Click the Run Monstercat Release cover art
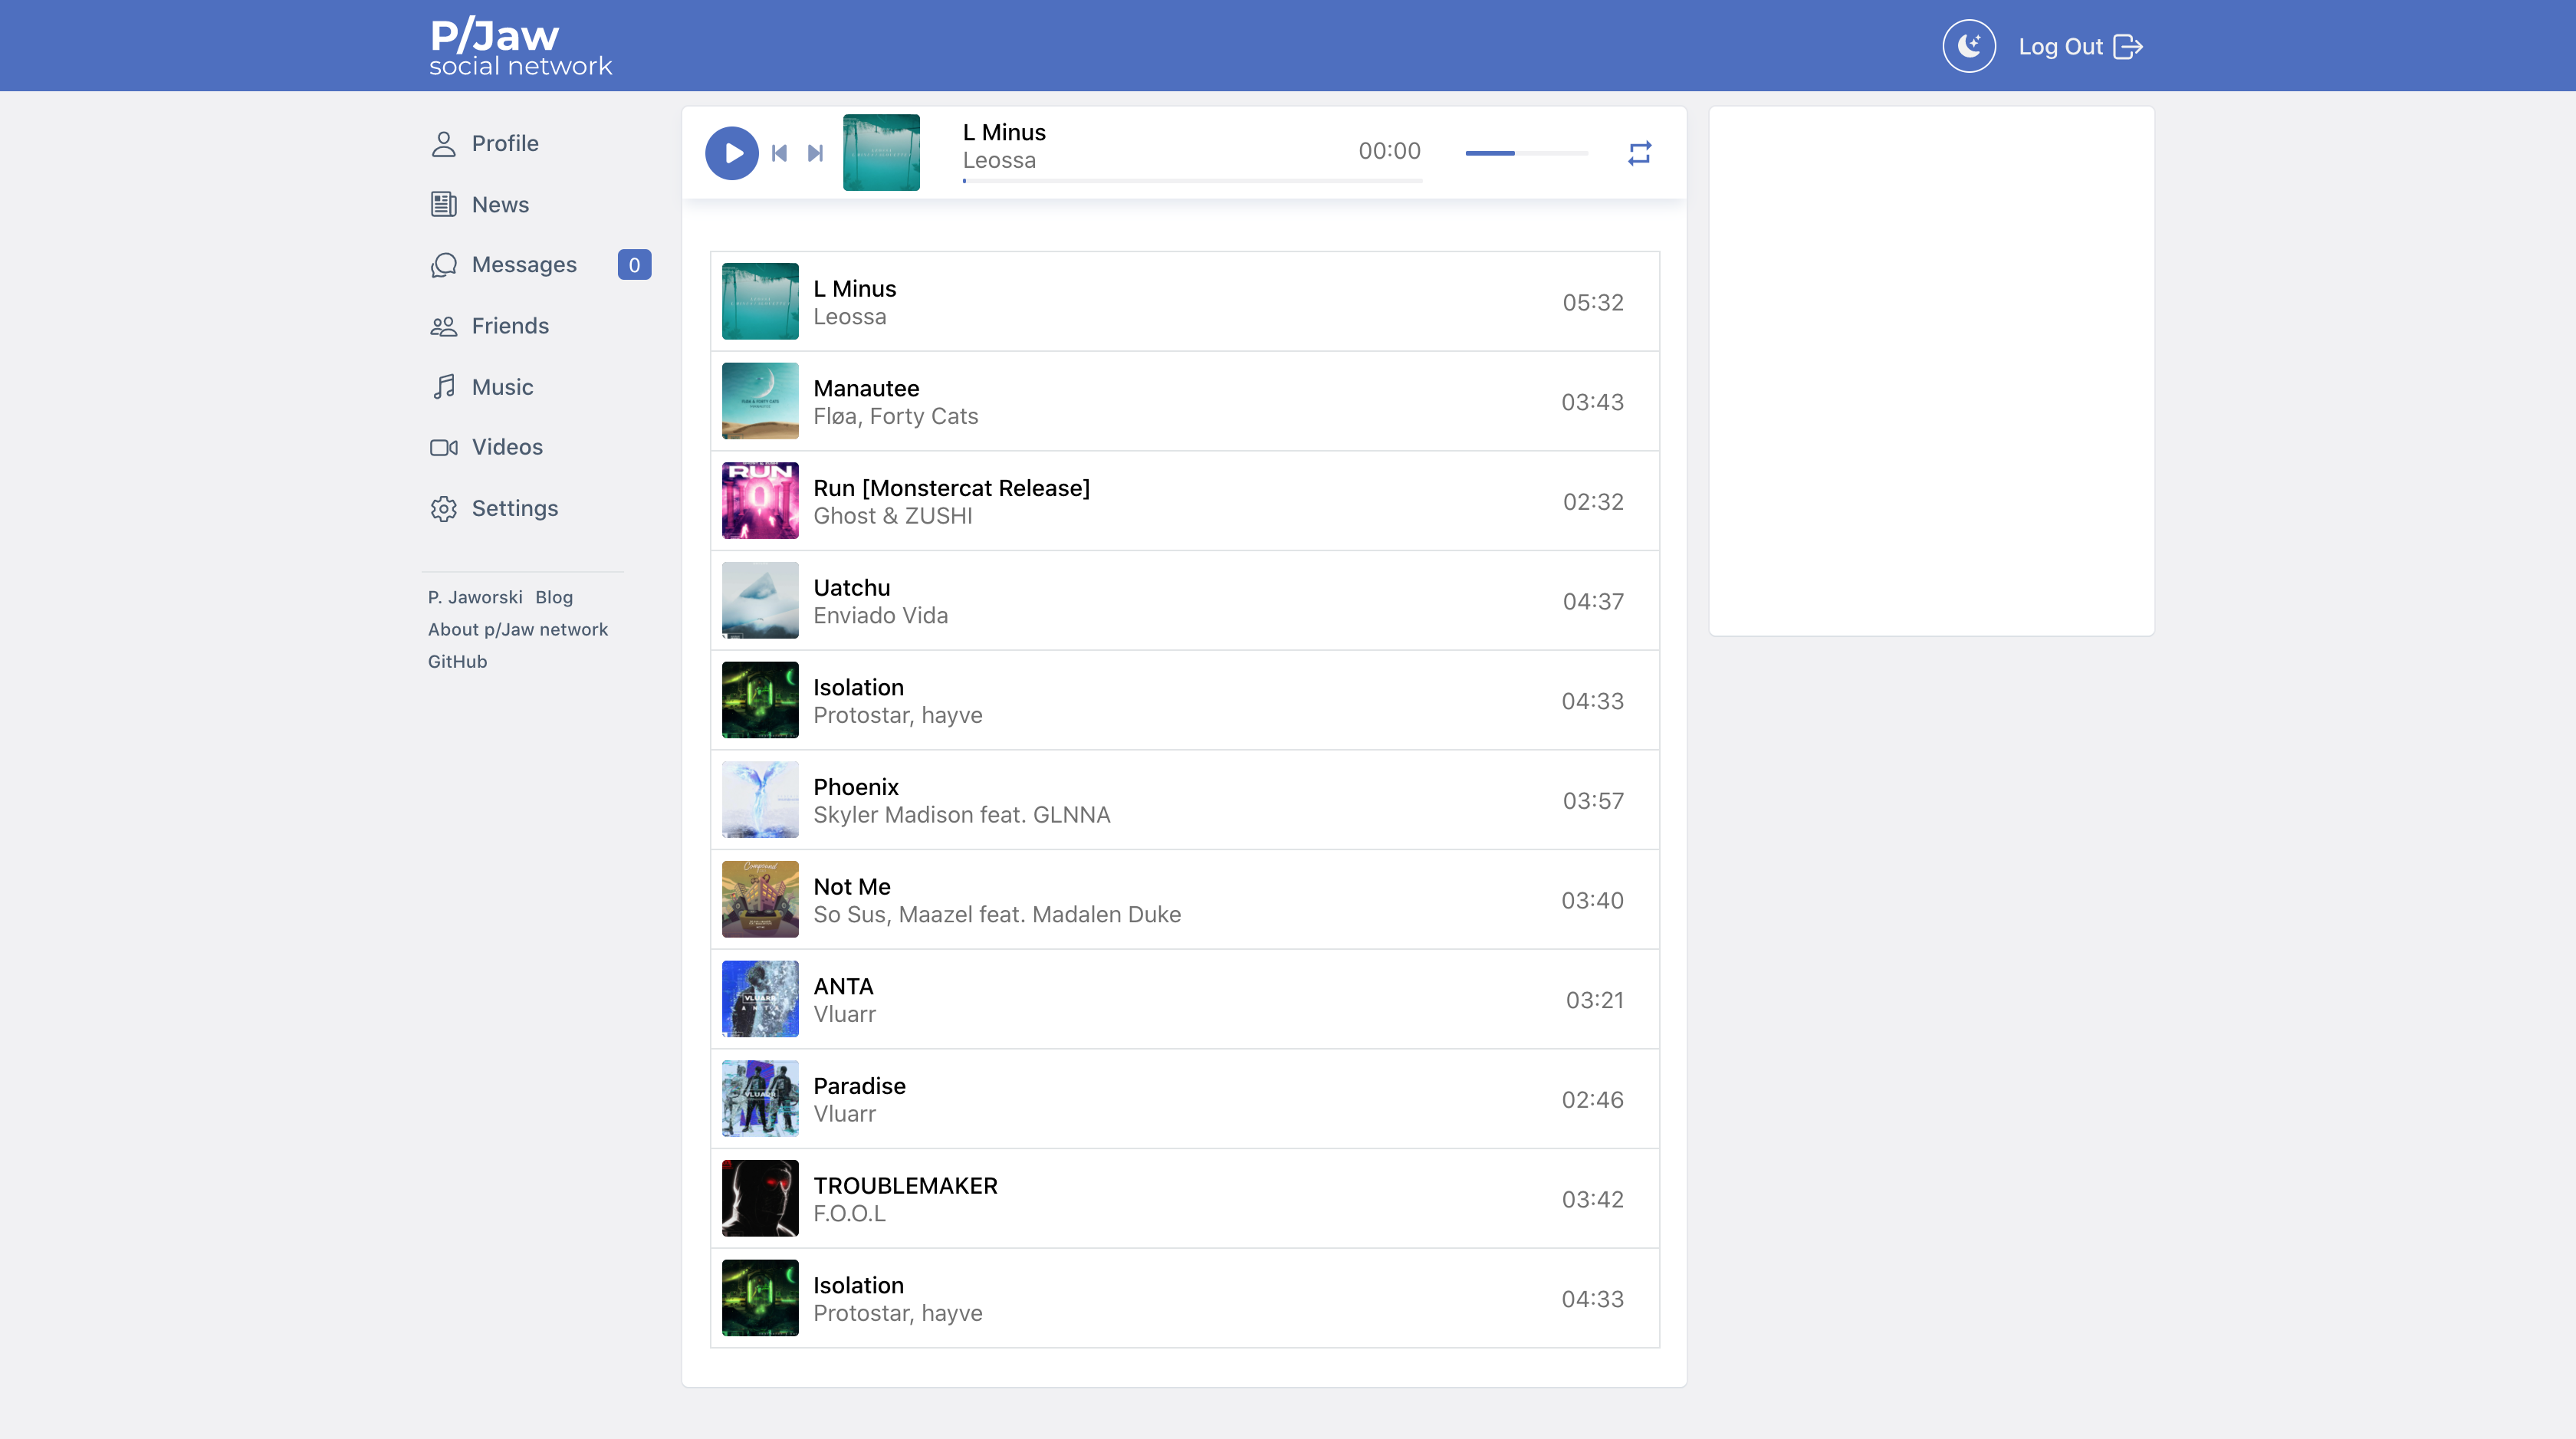Image resolution: width=2576 pixels, height=1439 pixels. click(760, 500)
